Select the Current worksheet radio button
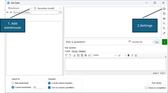The image size is (168, 93). coord(13,87)
